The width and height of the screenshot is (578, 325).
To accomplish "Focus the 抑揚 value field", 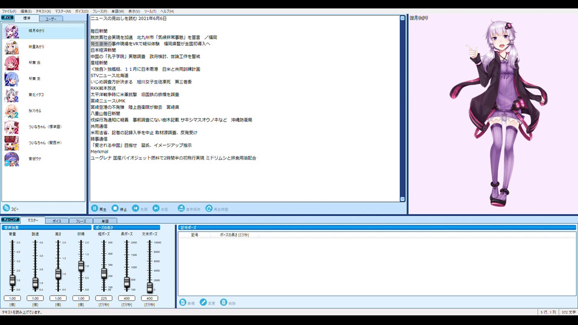I will point(81,298).
